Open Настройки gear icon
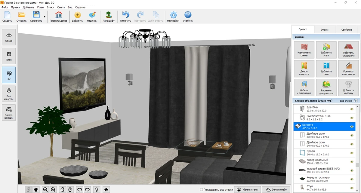Screen dimensions: 361x193 (173, 17)
